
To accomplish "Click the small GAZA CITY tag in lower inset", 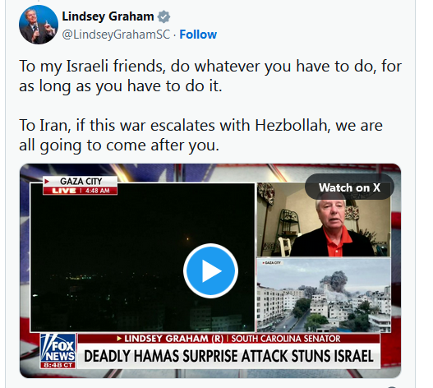I will [272, 262].
